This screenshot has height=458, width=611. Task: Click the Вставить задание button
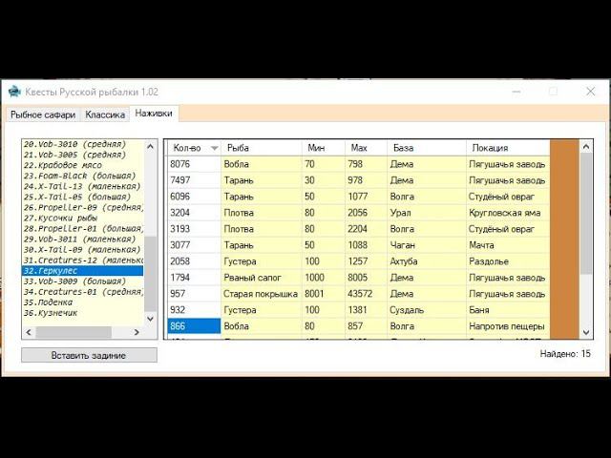(x=89, y=355)
